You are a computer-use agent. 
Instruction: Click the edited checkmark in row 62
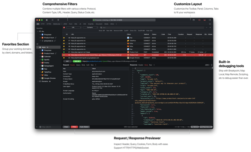click(x=210, y=55)
